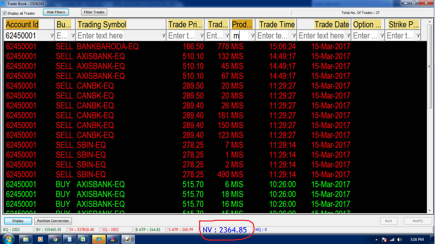Screen dimensions: 439x244
Task: Click the Filter Trades button
Action: (94, 12)
